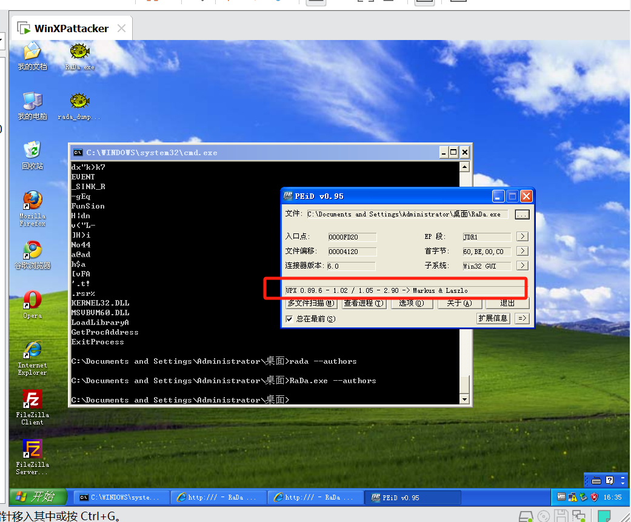Screen dimensions: 631x522
Task: Select Internet Explorer desktop shortcut
Action: (x=32, y=358)
